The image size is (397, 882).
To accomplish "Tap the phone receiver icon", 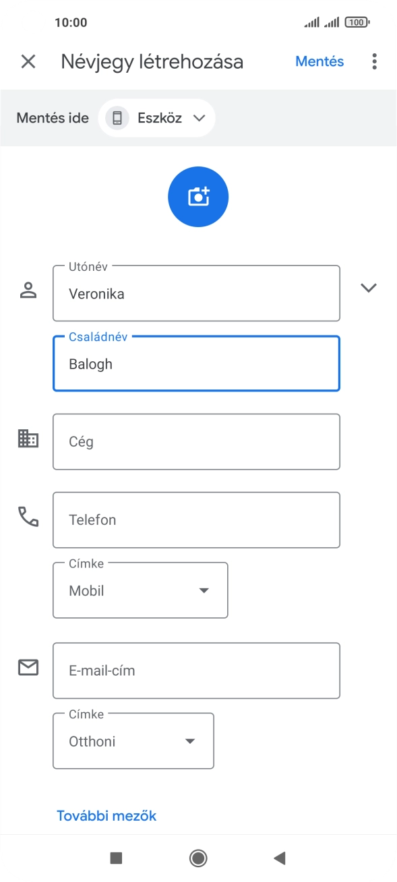I will [x=28, y=519].
